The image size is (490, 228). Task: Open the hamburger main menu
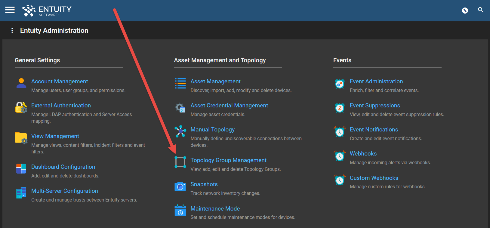pos(10,10)
